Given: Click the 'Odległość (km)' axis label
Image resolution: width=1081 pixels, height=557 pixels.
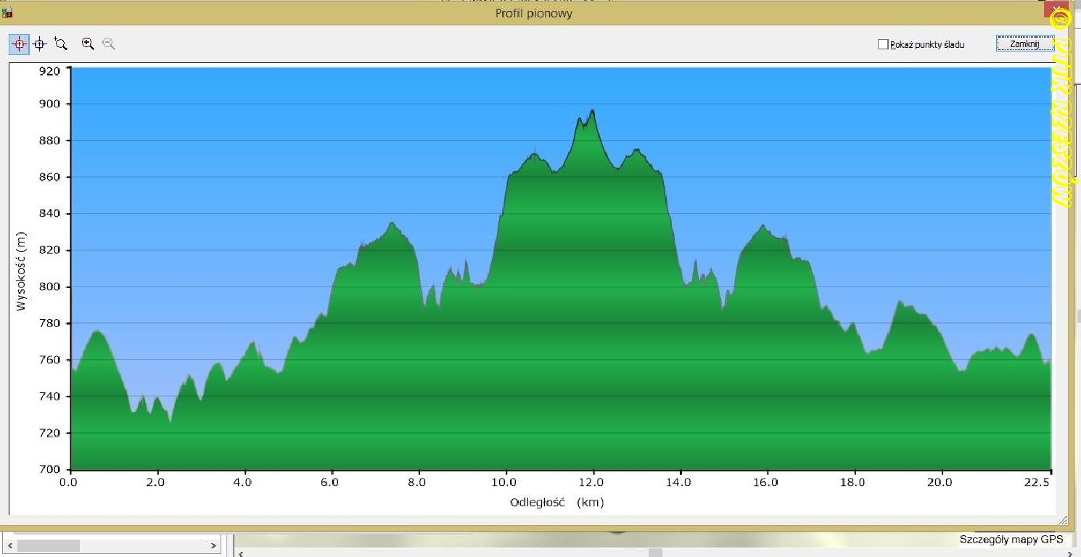Looking at the screenshot, I should (556, 502).
